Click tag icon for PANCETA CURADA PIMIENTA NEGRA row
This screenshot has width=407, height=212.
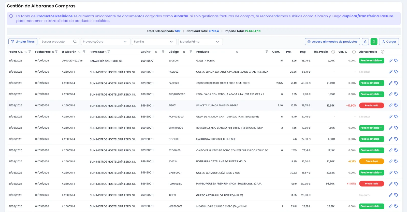[396, 105]
